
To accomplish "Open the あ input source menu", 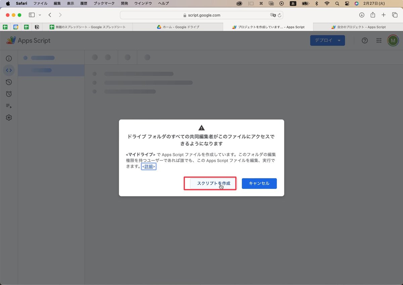I will (x=293, y=3).
